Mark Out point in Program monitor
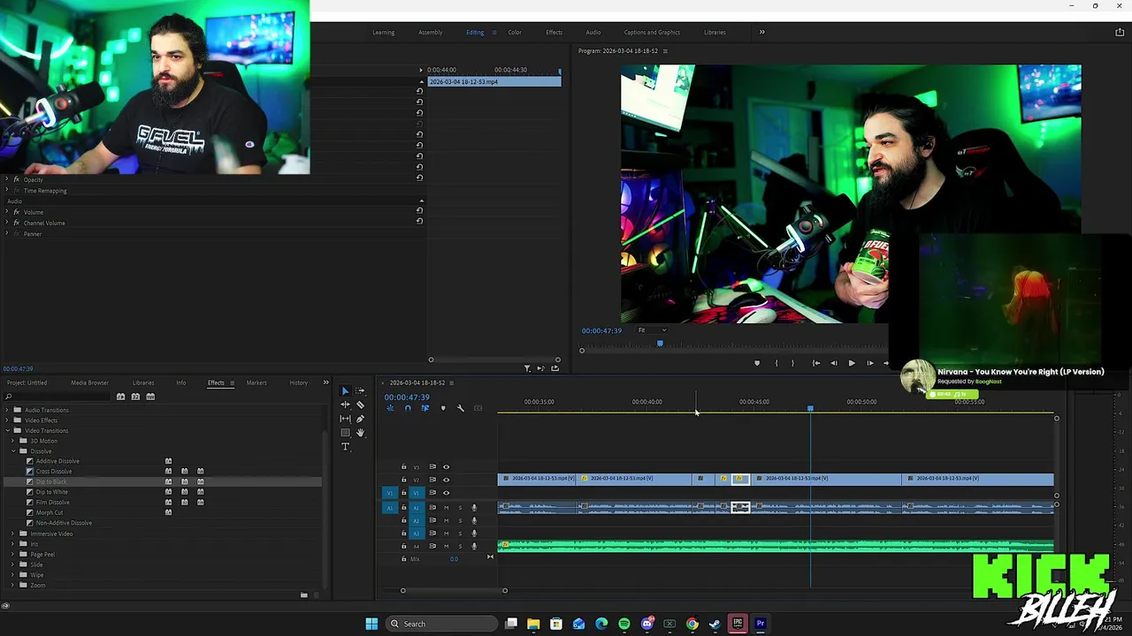Screen dimensions: 1132x636 tap(792, 363)
